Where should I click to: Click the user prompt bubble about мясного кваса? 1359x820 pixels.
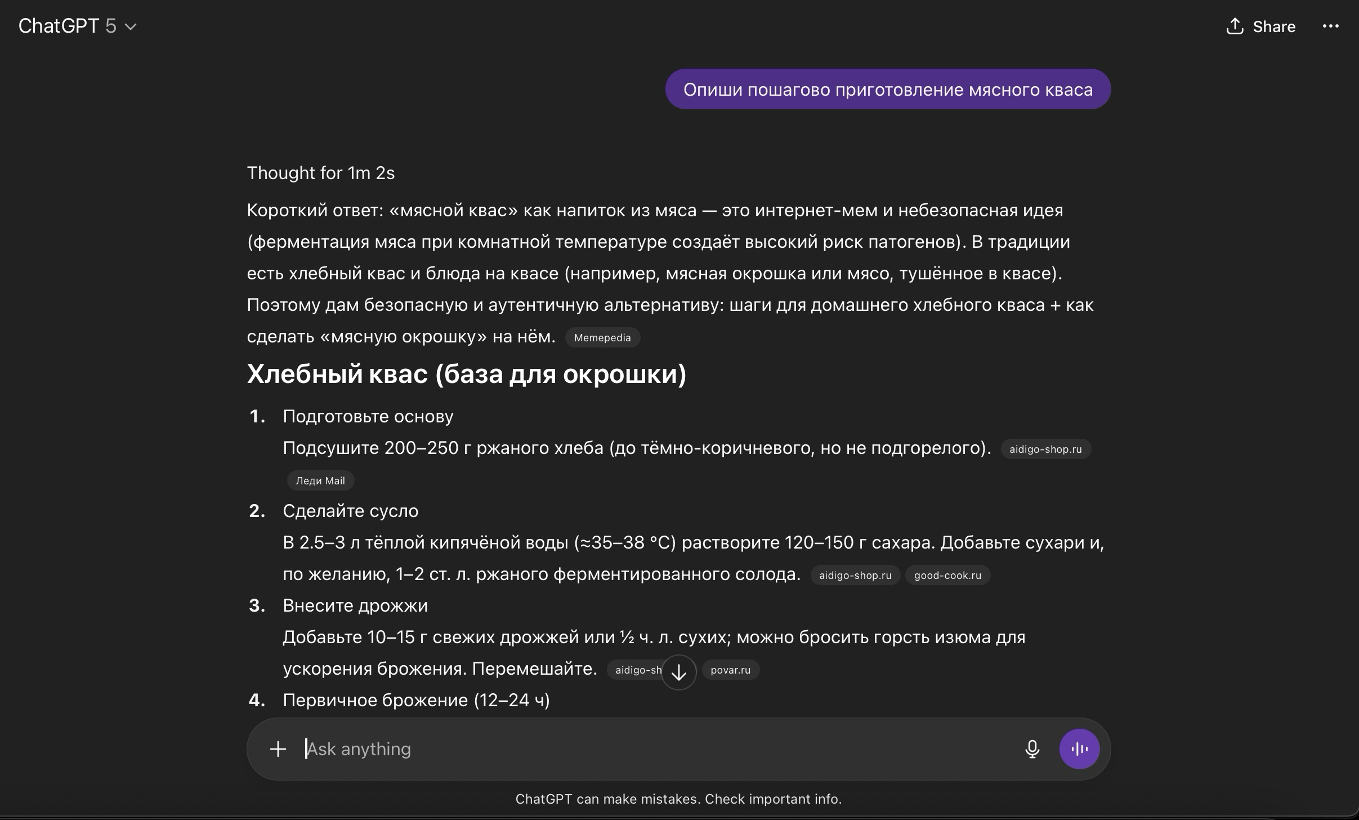point(887,90)
